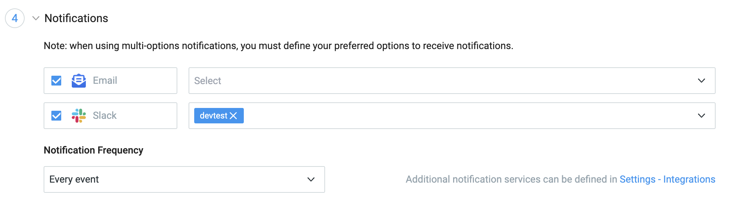This screenshot has width=755, height=211.
Task: Click the Notification Frequency chevron arrow
Action: [x=311, y=179]
